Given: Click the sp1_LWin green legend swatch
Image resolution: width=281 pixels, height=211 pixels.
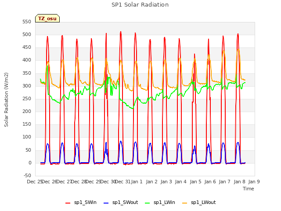Looking at the screenshot, I should (148, 203).
